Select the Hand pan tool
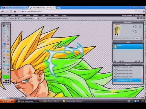The width and height of the screenshot is (146, 109). point(4,72)
